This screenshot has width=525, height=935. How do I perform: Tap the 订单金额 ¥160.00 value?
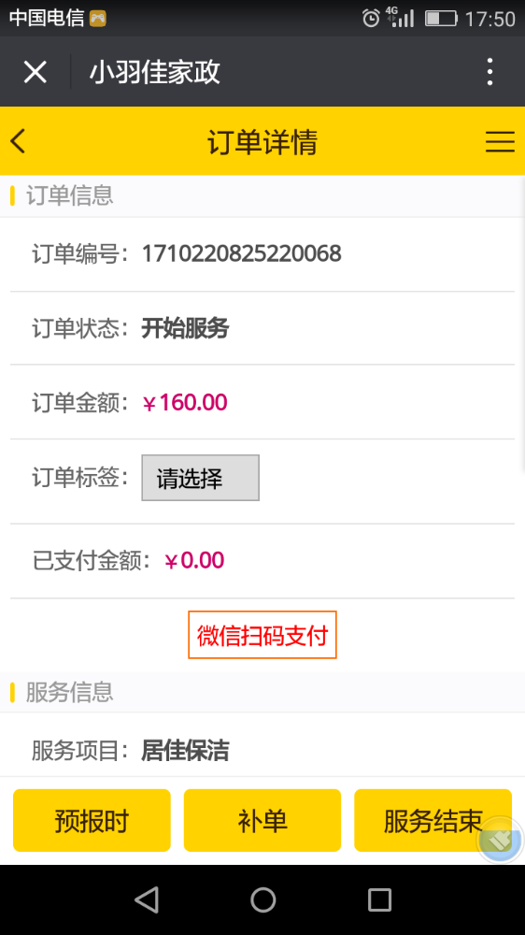pos(185,402)
